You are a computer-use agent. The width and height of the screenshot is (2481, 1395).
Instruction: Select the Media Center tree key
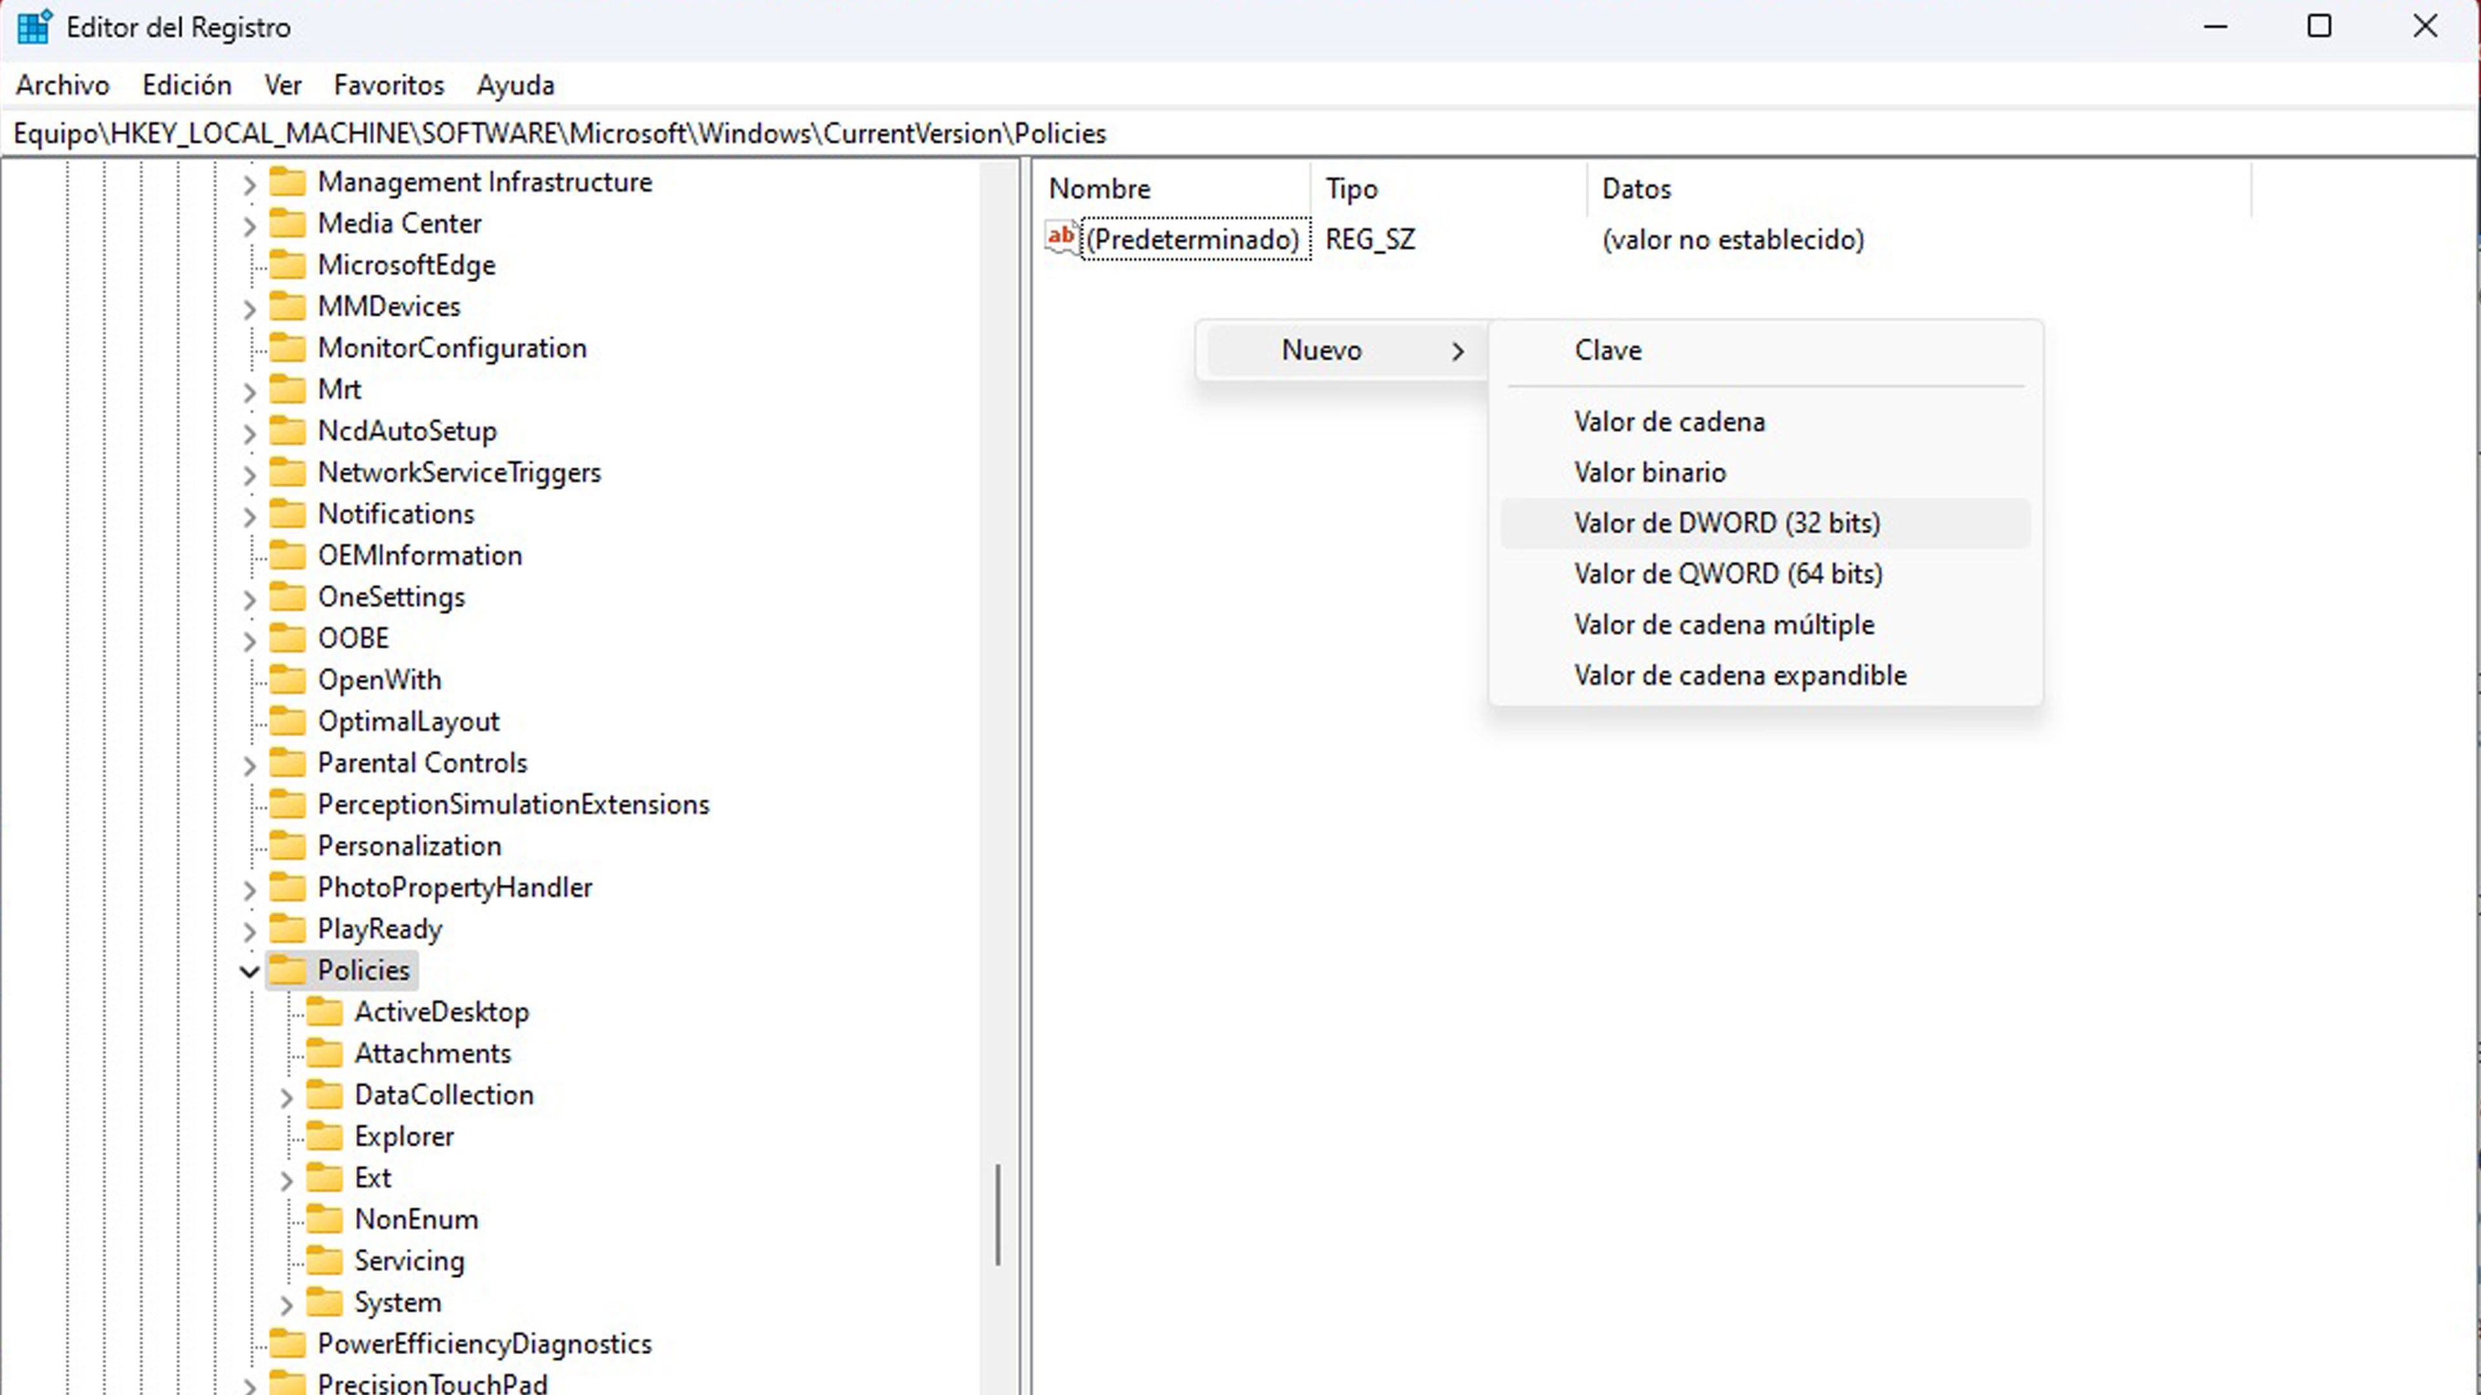pos(400,223)
